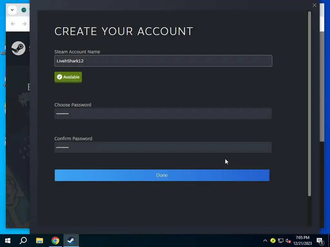Open network status tray icon
The width and height of the screenshot is (330, 247).
coord(281,241)
